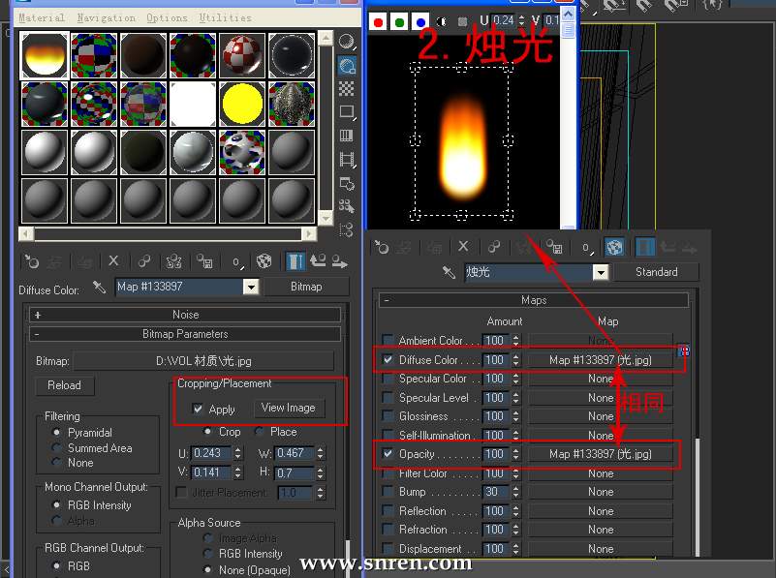Enable green channel in image viewer

(x=399, y=22)
